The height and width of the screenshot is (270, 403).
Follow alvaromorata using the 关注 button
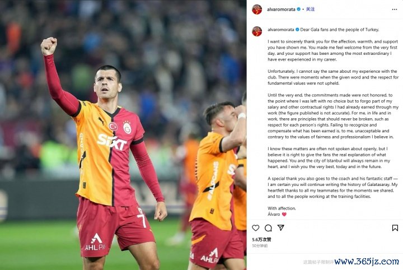click(310, 10)
